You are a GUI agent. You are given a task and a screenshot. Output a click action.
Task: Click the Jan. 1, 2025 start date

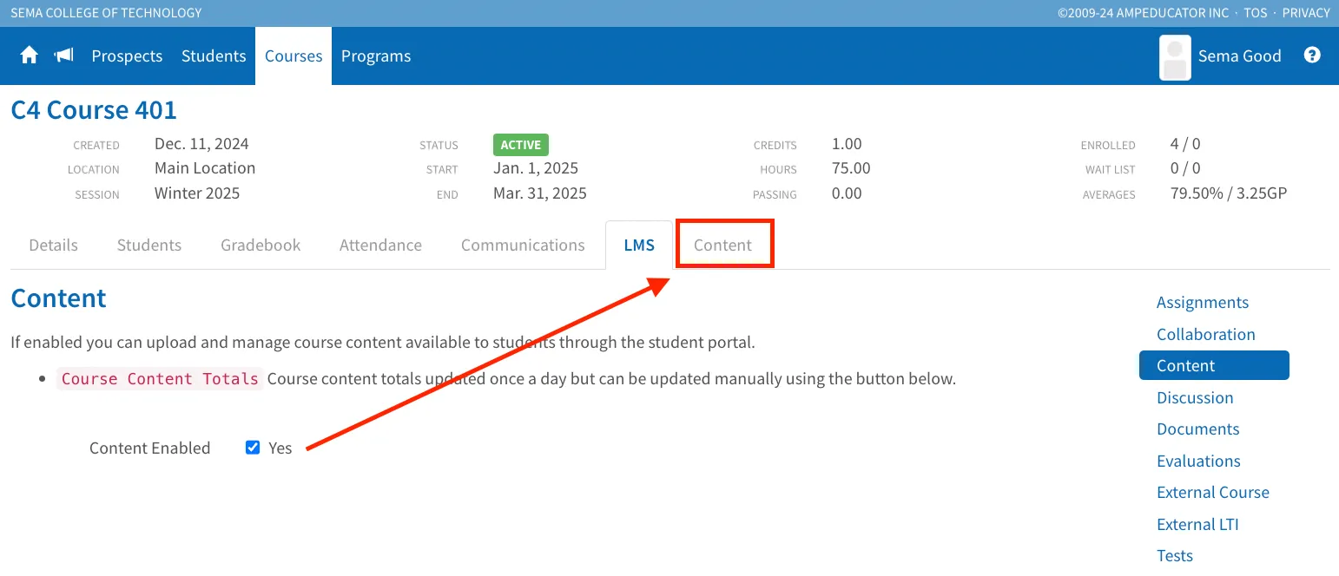(x=536, y=168)
